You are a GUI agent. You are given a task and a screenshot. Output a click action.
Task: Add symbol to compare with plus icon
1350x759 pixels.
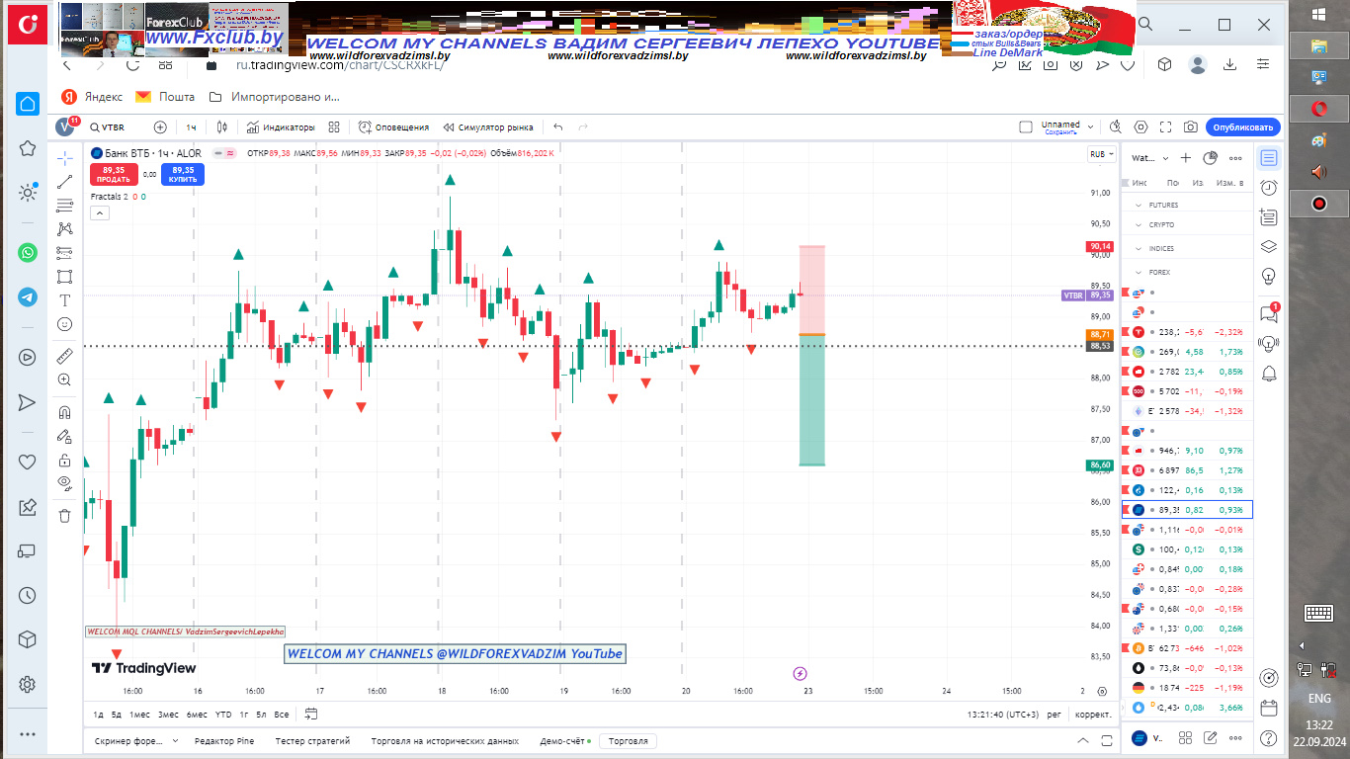160,127
